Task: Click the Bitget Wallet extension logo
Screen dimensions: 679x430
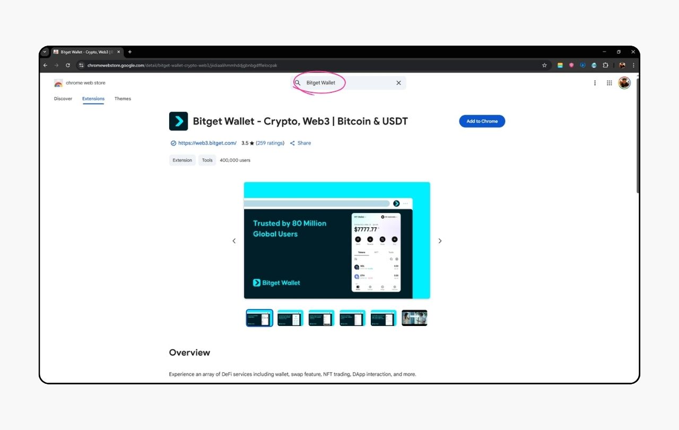Action: (179, 121)
